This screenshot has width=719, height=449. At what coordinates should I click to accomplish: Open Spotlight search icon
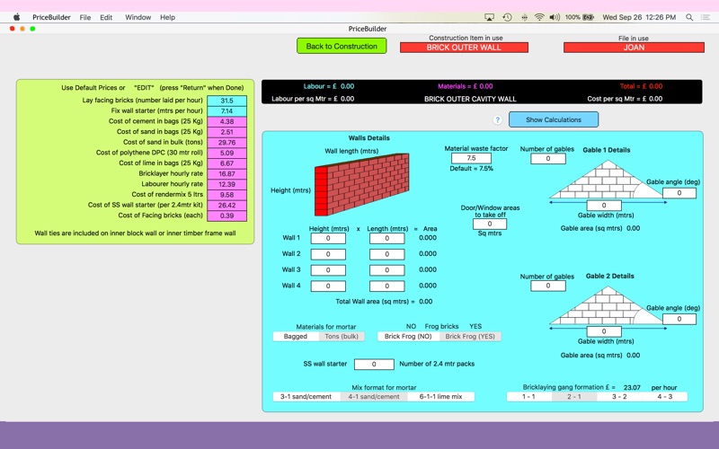coord(689,17)
